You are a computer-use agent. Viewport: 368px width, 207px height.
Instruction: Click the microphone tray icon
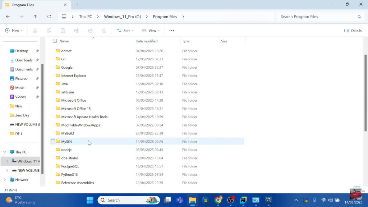pos(314,200)
